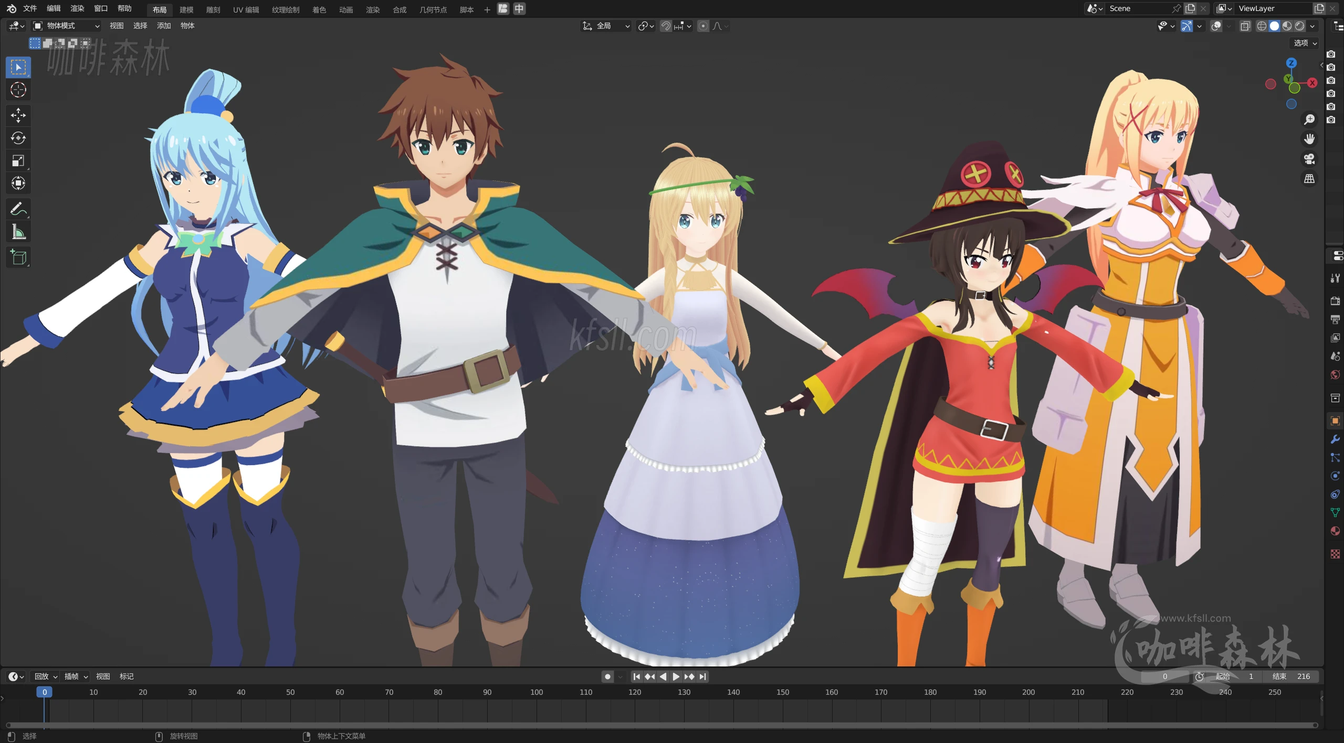Image resolution: width=1344 pixels, height=743 pixels.
Task: Open the Render properties tab
Action: 1335,301
